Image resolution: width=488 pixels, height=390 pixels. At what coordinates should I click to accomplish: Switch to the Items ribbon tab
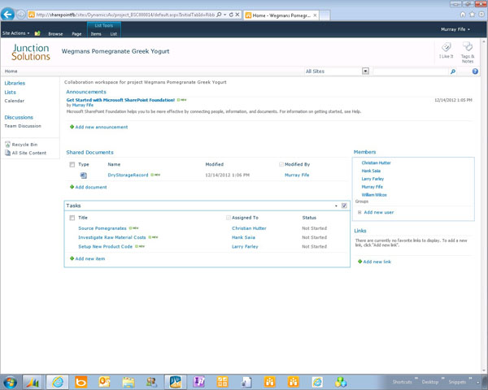tap(96, 34)
